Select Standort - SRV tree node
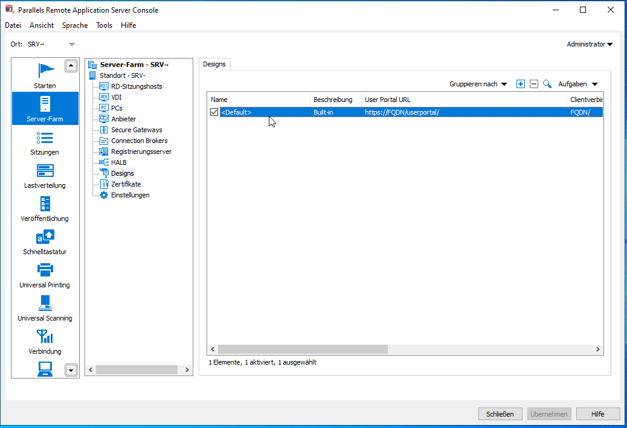 point(123,75)
